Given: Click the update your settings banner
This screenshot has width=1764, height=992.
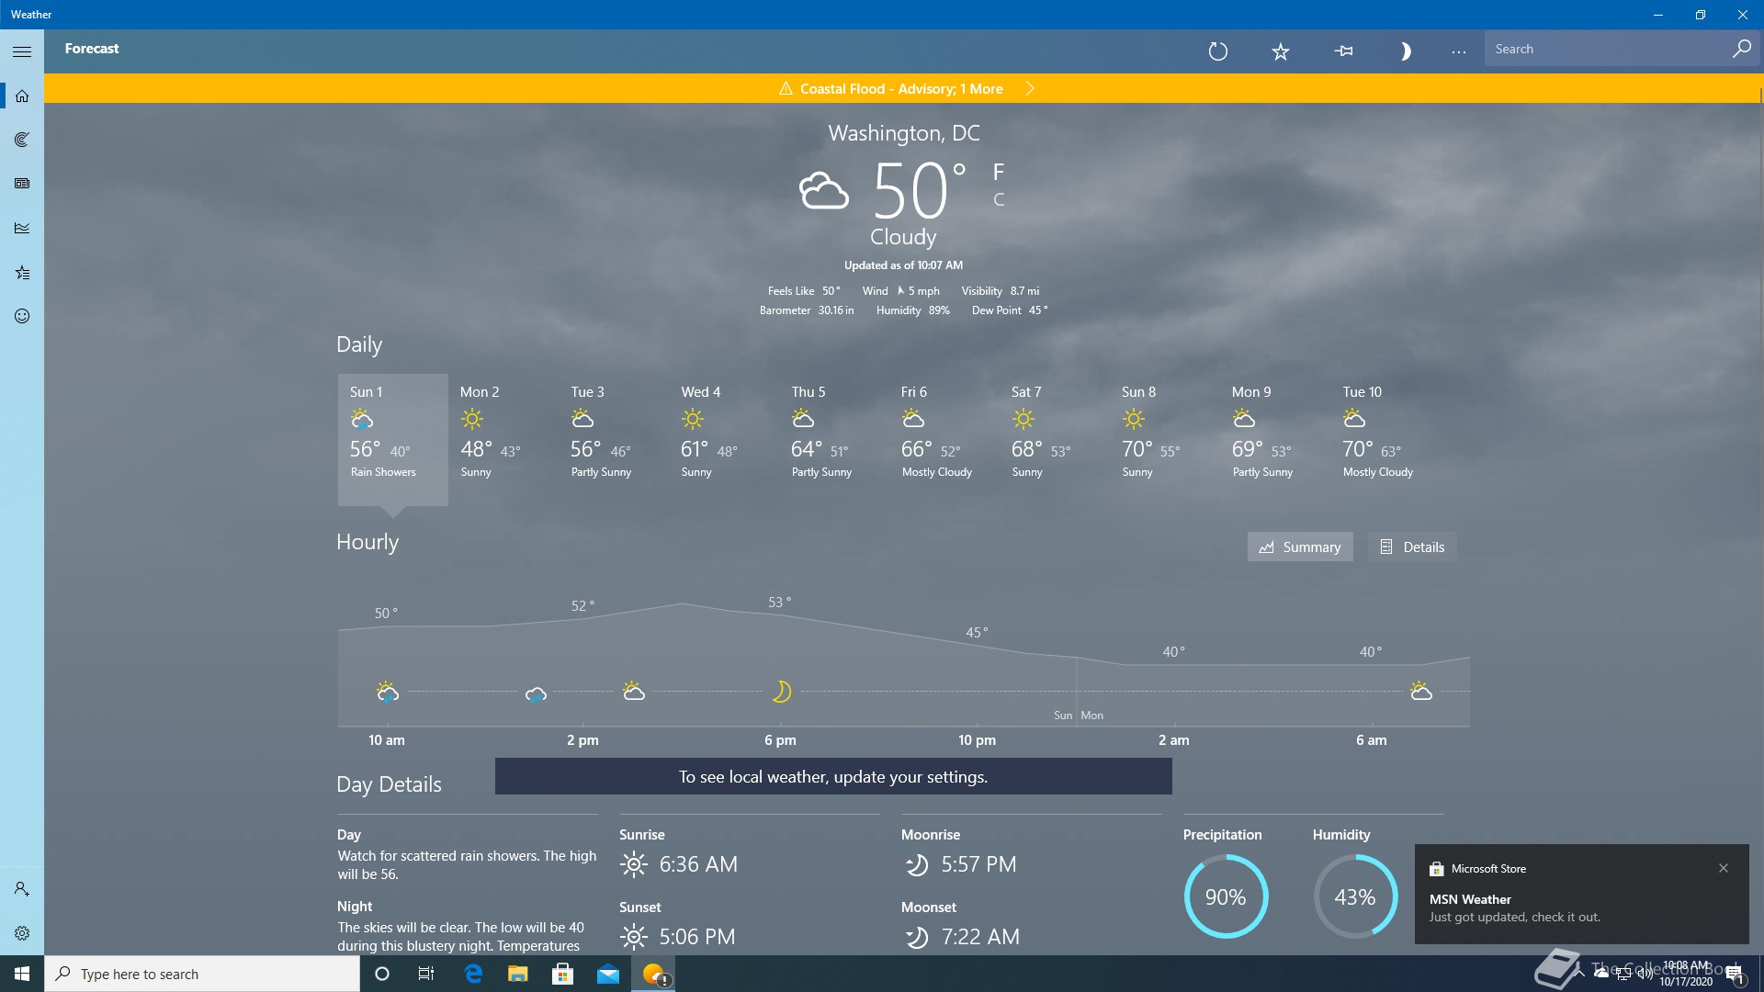Looking at the screenshot, I should point(832,776).
